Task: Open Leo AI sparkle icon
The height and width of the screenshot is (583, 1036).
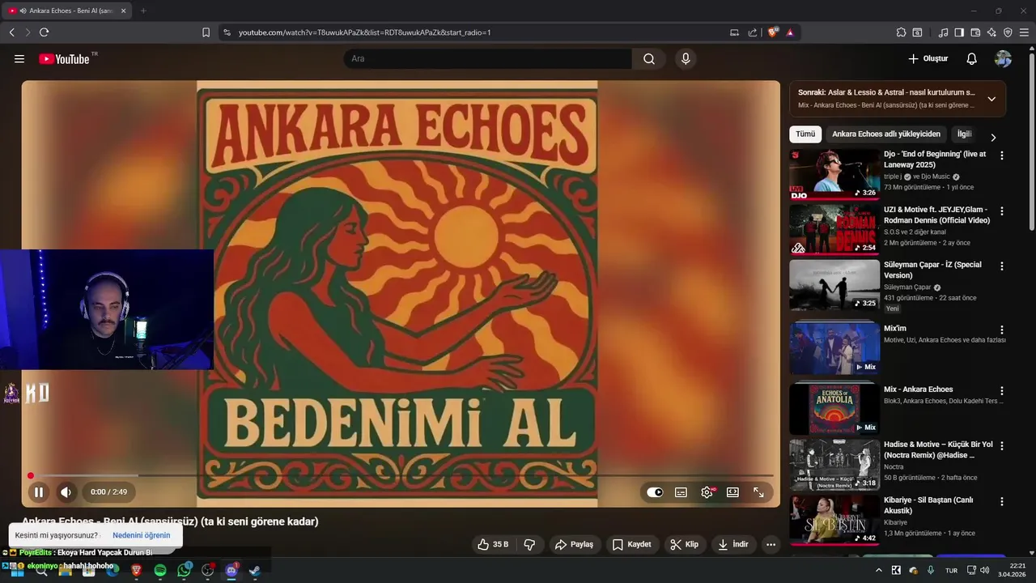Action: pos(991,32)
